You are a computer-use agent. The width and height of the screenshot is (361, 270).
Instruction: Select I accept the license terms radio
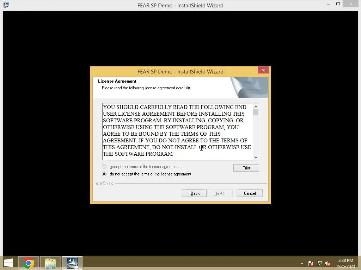pos(104,166)
